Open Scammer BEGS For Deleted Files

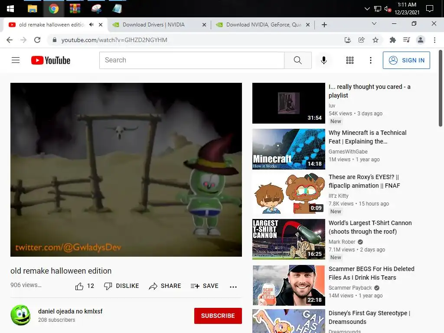pos(371,273)
